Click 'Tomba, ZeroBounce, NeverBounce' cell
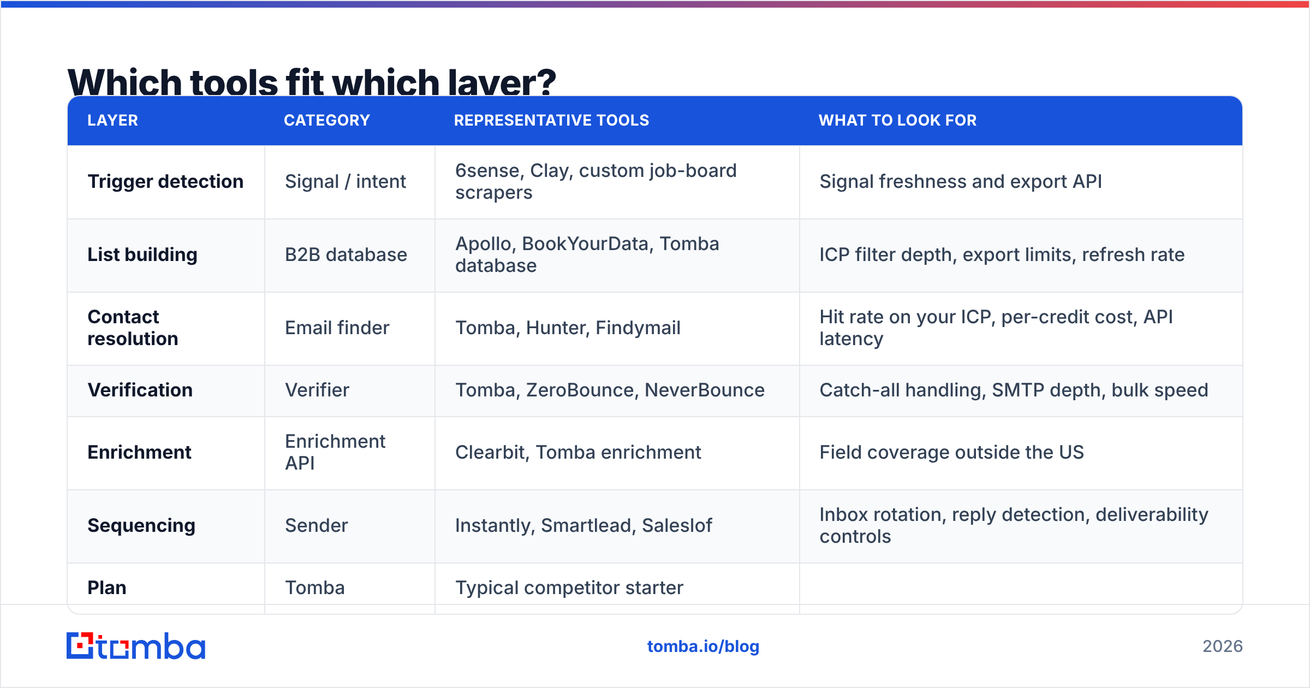 click(617, 390)
